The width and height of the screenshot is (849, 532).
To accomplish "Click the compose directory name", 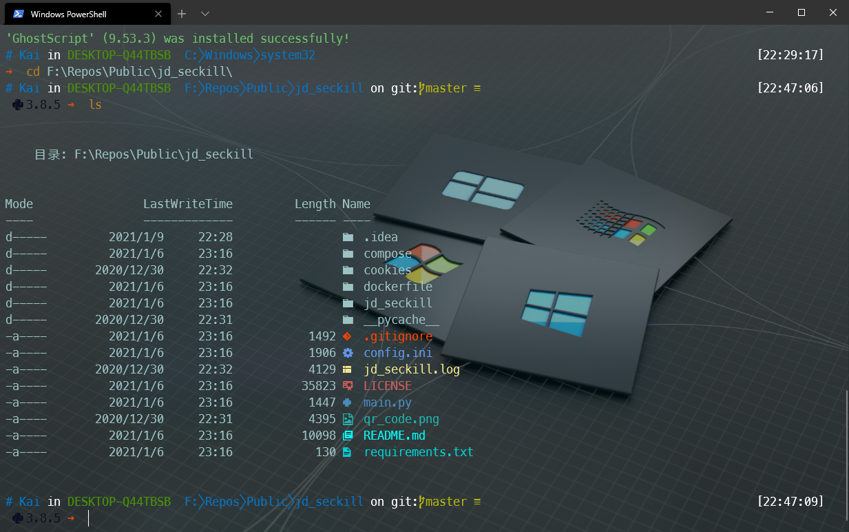I will [x=388, y=254].
